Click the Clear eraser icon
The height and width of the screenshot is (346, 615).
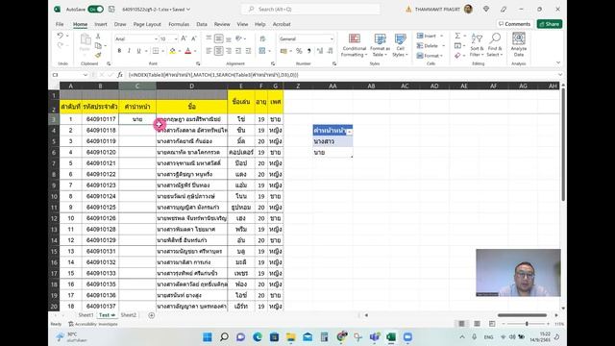(x=457, y=56)
